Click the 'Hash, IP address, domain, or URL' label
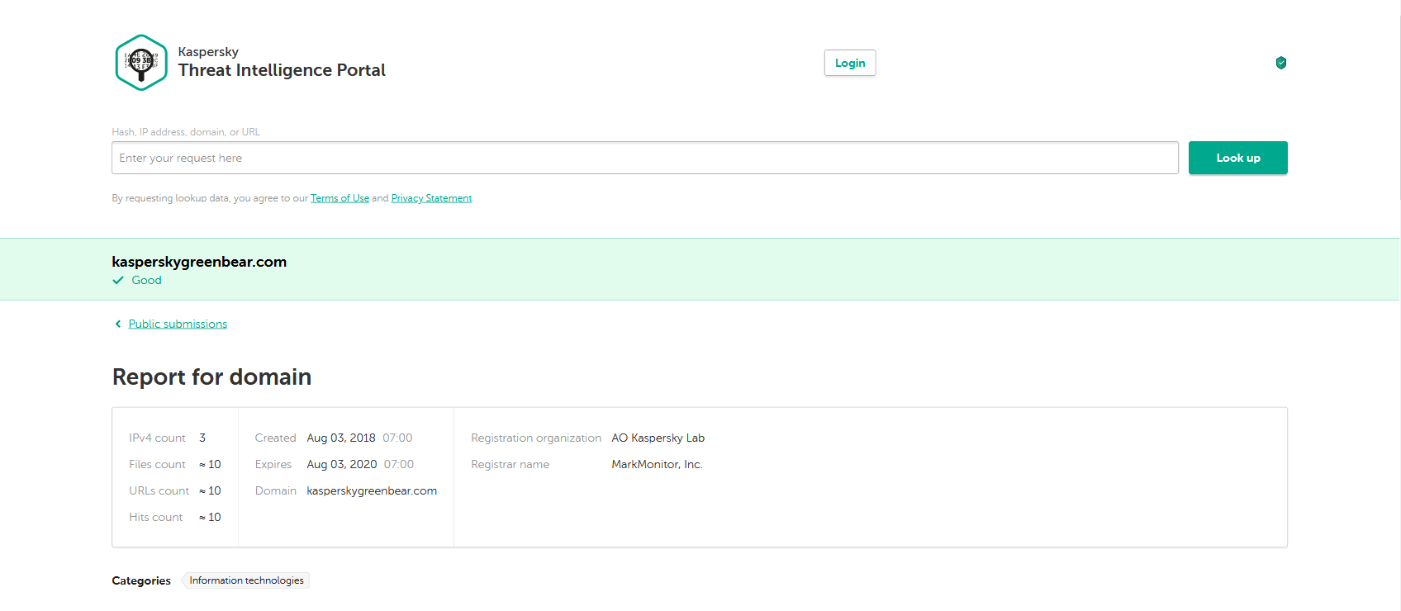Screen dimensions: 1401x611 [186, 132]
